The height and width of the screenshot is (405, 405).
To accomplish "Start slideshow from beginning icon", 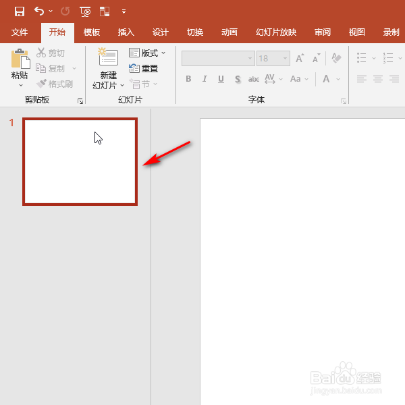I will click(85, 11).
